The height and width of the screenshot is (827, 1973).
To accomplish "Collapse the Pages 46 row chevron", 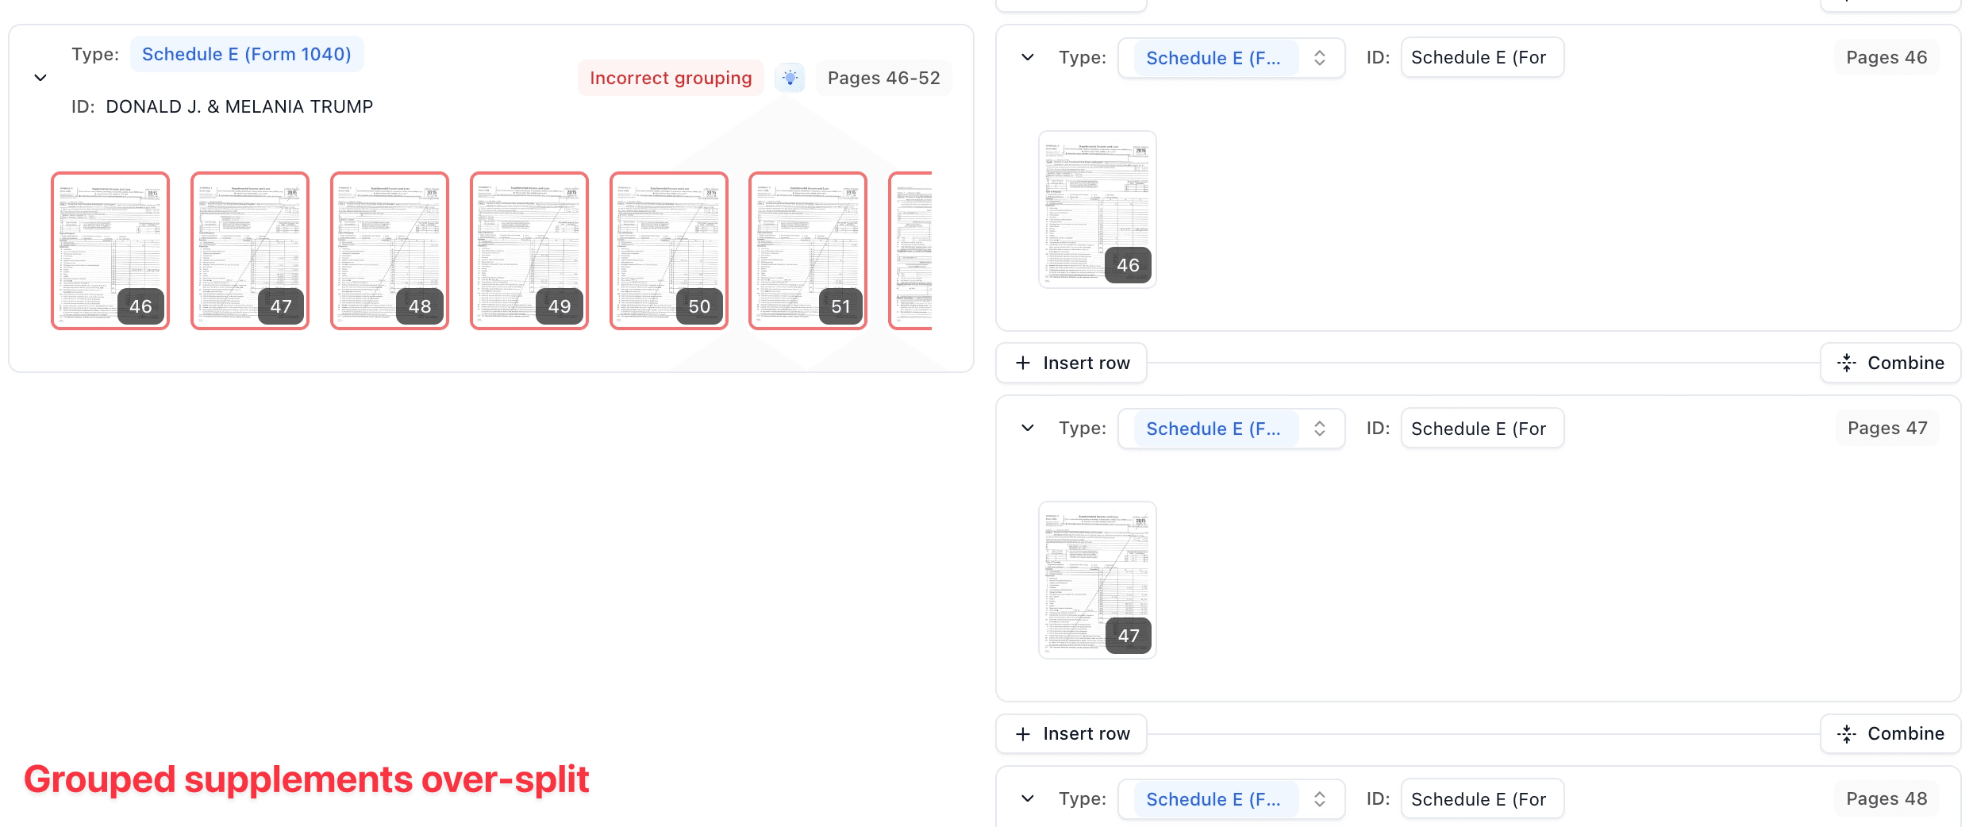I will [1028, 57].
